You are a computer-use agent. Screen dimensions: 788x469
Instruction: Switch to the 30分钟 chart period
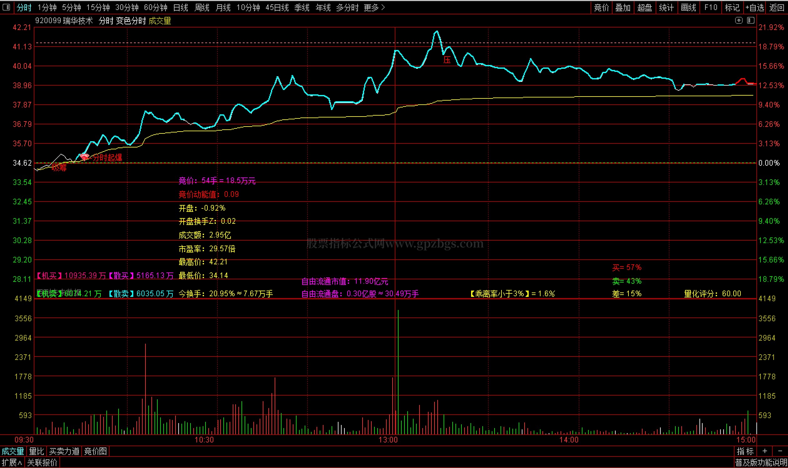[x=126, y=7]
